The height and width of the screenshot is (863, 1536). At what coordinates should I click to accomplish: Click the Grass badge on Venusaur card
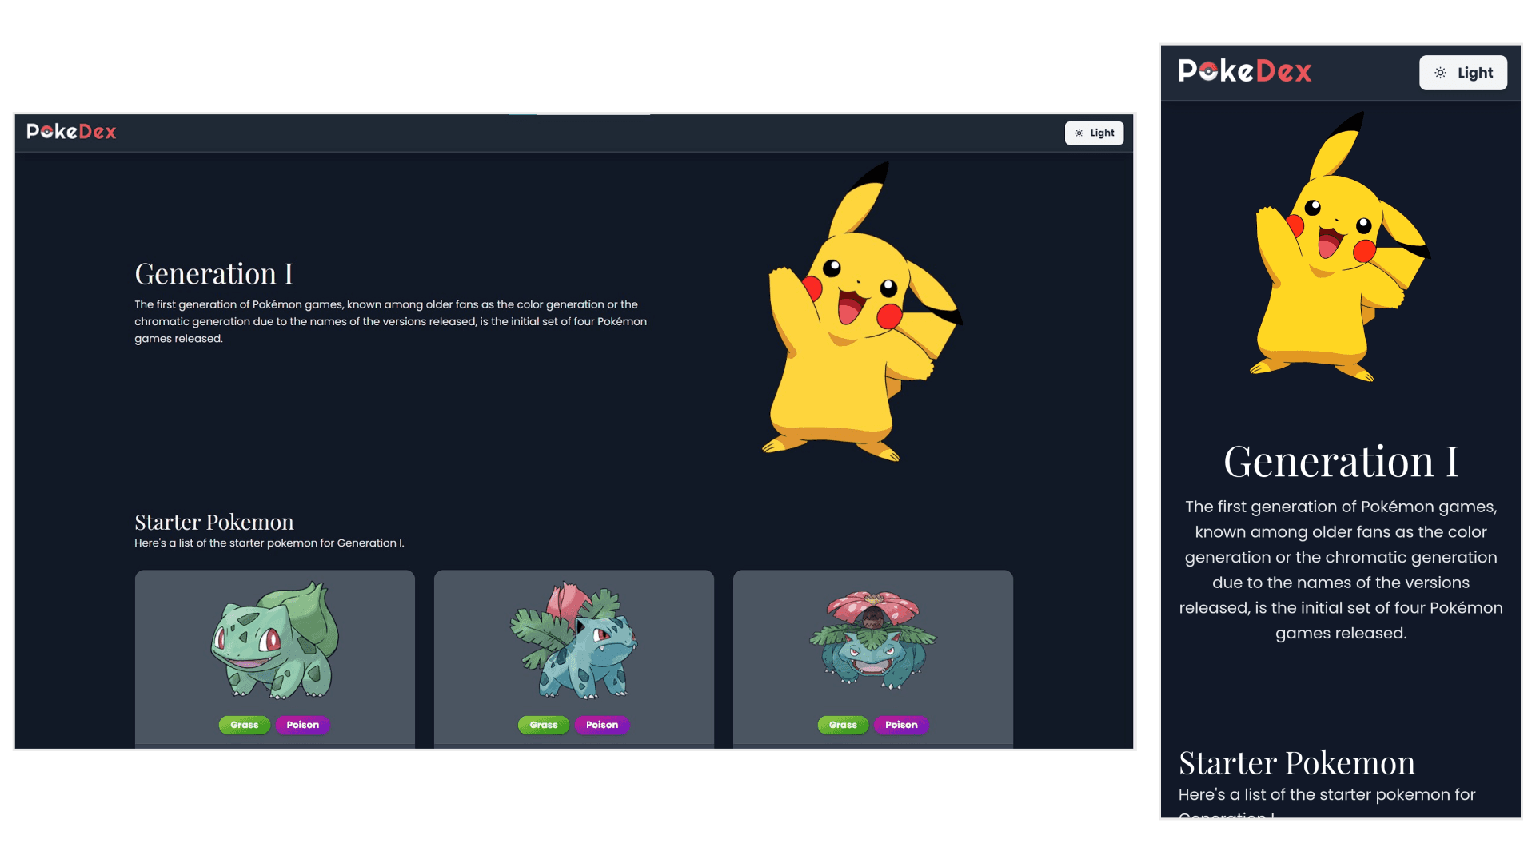(843, 725)
